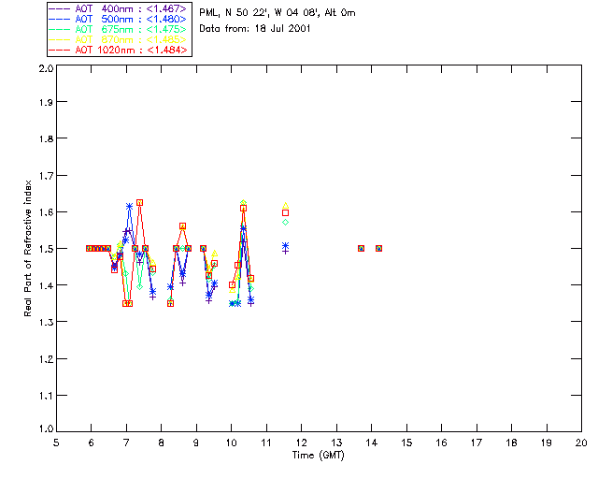The height and width of the screenshot is (479, 598).
Task: Click the 15 x-axis tick label
Action: click(x=406, y=443)
